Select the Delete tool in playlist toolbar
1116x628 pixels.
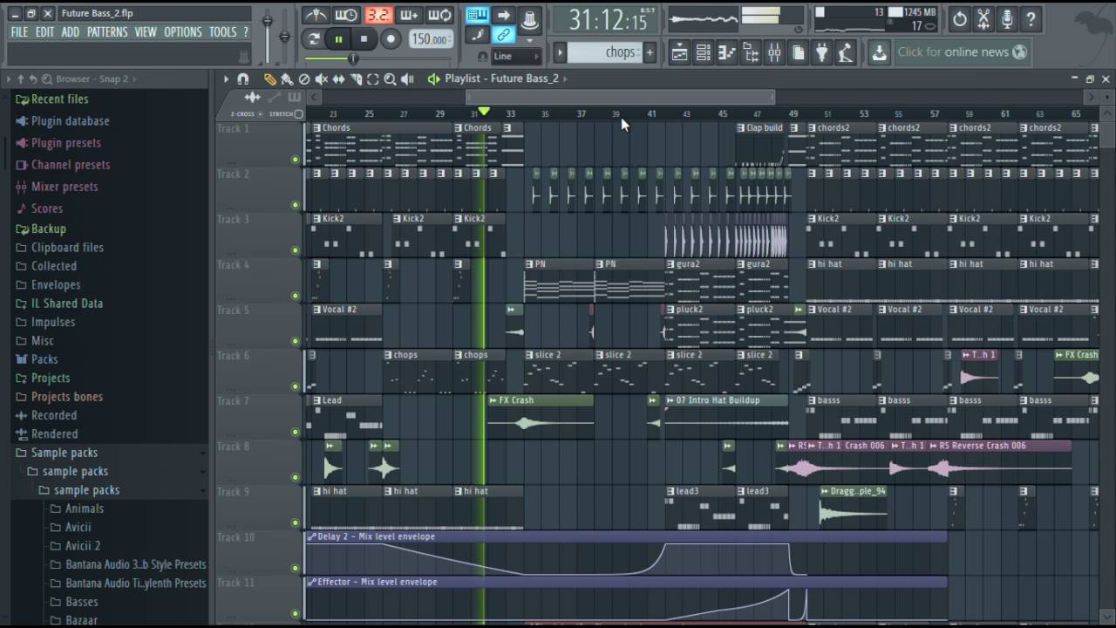(x=304, y=79)
